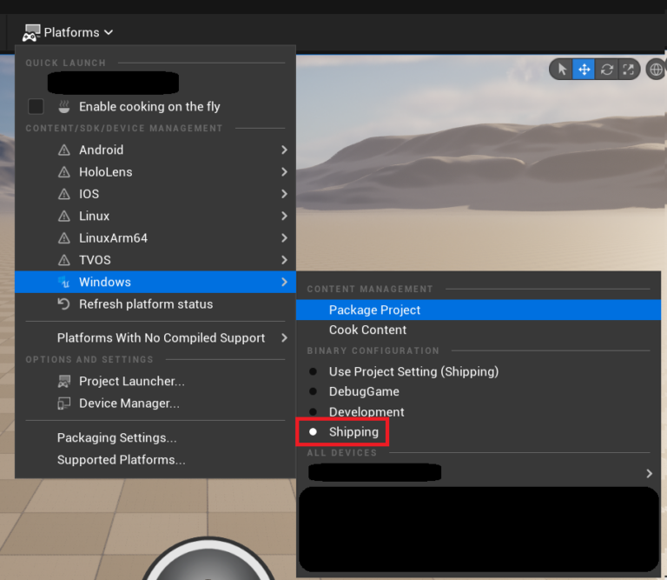Toggle the world coordinate globe icon
This screenshot has height=580, width=667.
(x=656, y=69)
